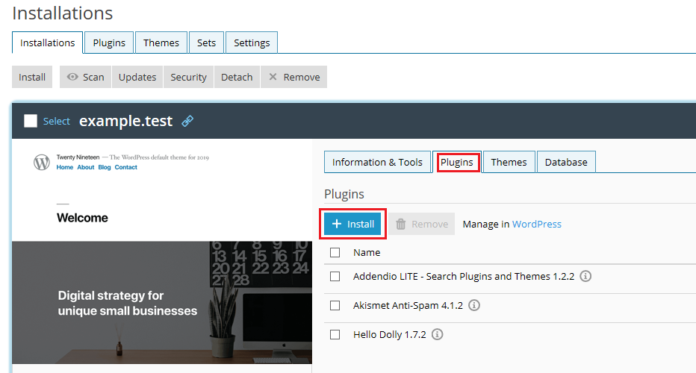Click the info icon next to Addendio LITE

(585, 276)
